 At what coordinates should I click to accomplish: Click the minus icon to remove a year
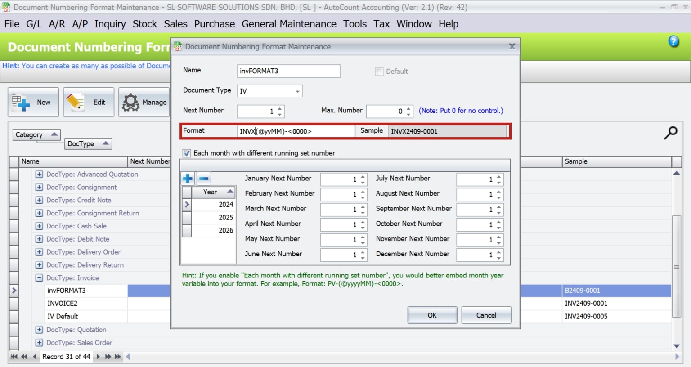point(204,178)
